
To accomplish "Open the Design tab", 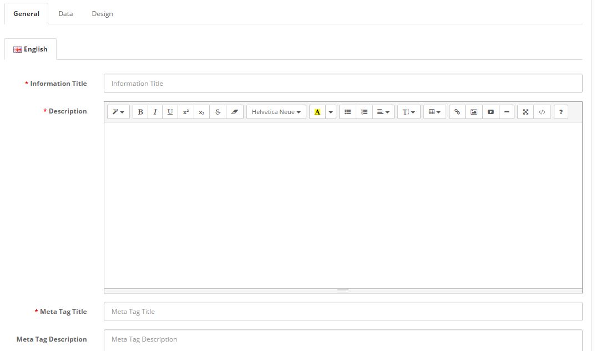I will coord(102,14).
